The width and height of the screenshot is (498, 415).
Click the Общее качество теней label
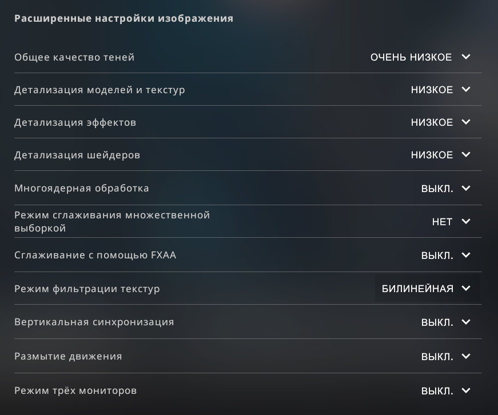click(74, 57)
